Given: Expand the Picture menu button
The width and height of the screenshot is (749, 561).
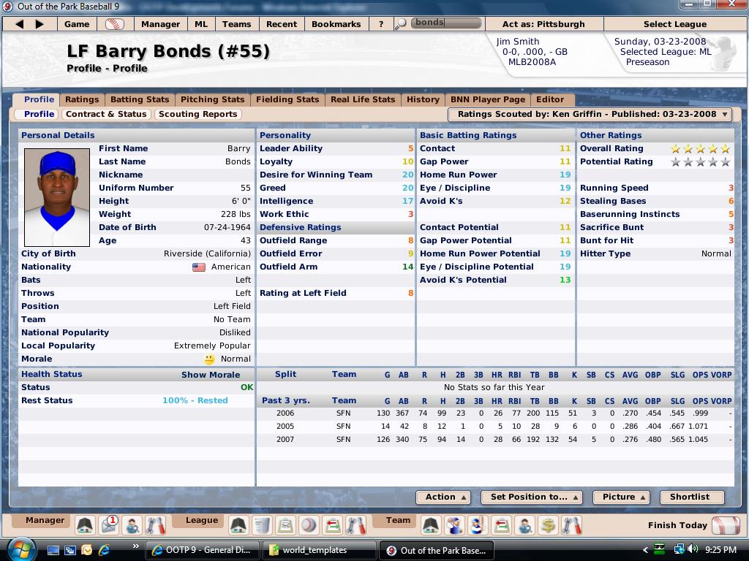Looking at the screenshot, I should tap(621, 497).
